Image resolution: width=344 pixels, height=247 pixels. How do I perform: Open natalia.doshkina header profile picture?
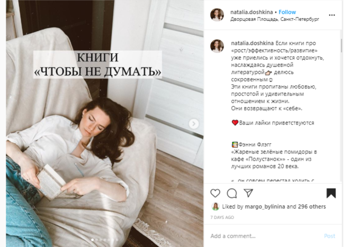(217, 14)
